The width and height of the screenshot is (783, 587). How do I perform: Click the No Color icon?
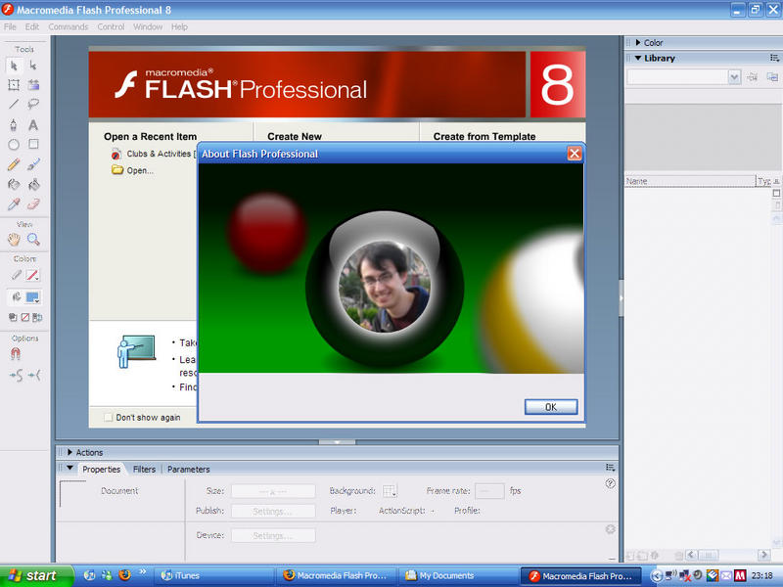tap(25, 317)
